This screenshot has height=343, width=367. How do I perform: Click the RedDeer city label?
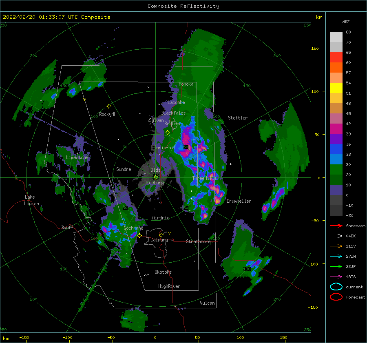[x=173, y=124]
